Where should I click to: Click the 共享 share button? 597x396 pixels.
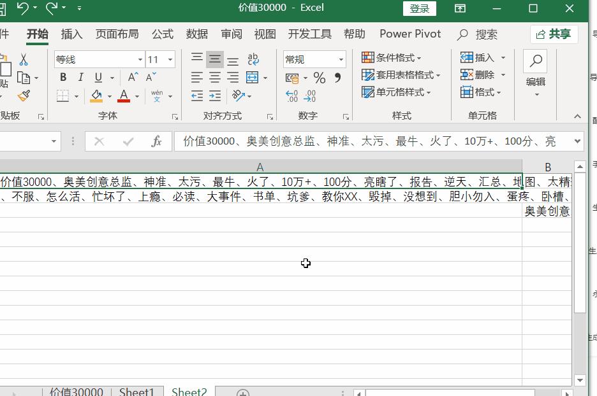(554, 34)
